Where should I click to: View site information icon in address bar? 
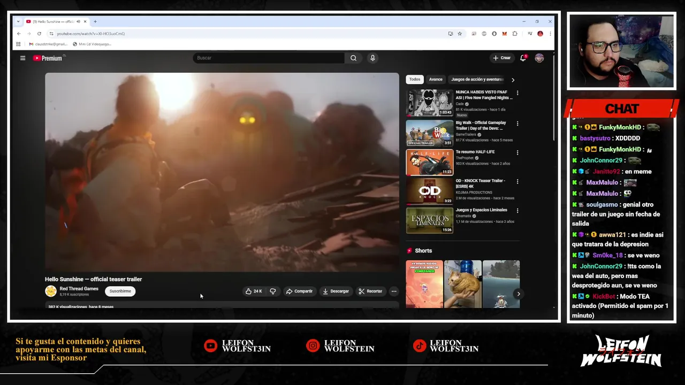pos(51,34)
